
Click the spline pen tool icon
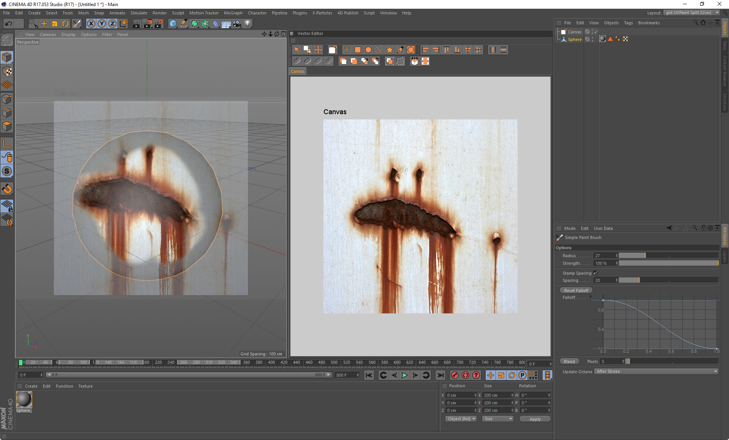184,24
